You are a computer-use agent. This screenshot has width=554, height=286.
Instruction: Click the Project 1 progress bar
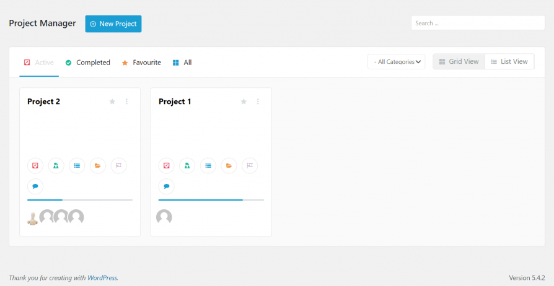[211, 200]
